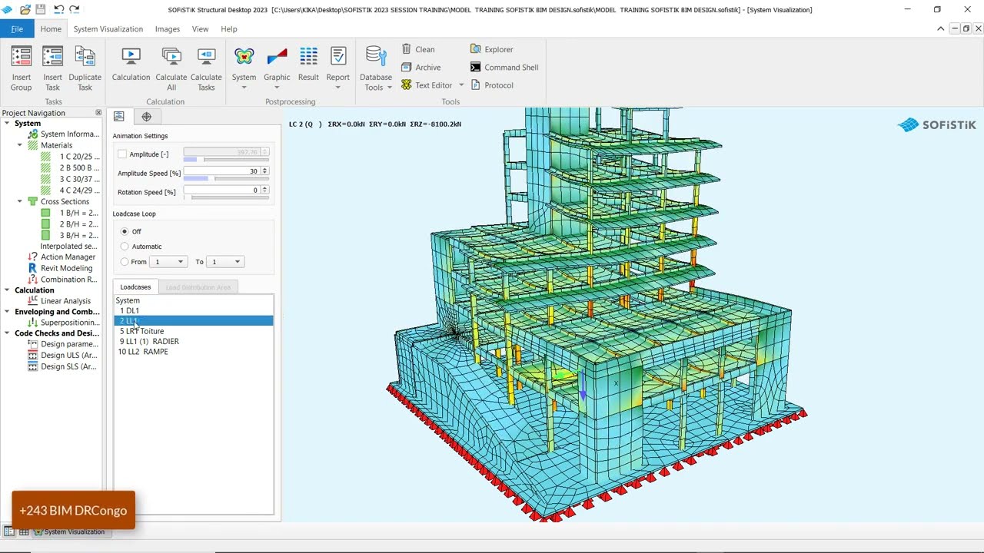This screenshot has width=984, height=553.
Task: Select the From loadcase range radio
Action: tap(125, 262)
